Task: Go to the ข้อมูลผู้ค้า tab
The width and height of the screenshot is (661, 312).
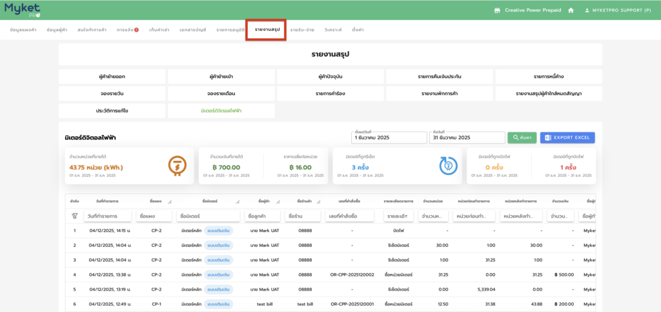Action: (57, 30)
